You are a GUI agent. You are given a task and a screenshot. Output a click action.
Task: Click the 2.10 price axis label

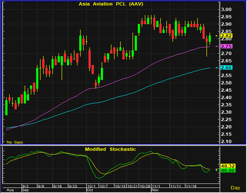[226, 141]
